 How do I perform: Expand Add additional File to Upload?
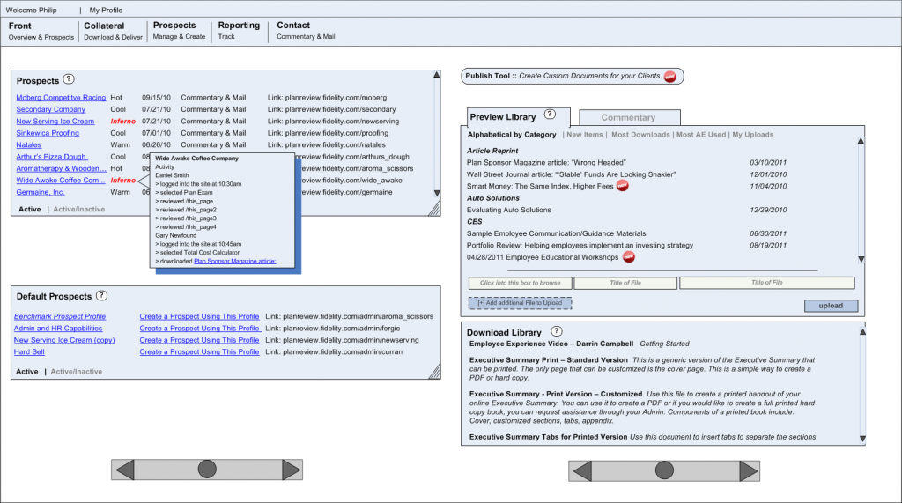(x=520, y=303)
